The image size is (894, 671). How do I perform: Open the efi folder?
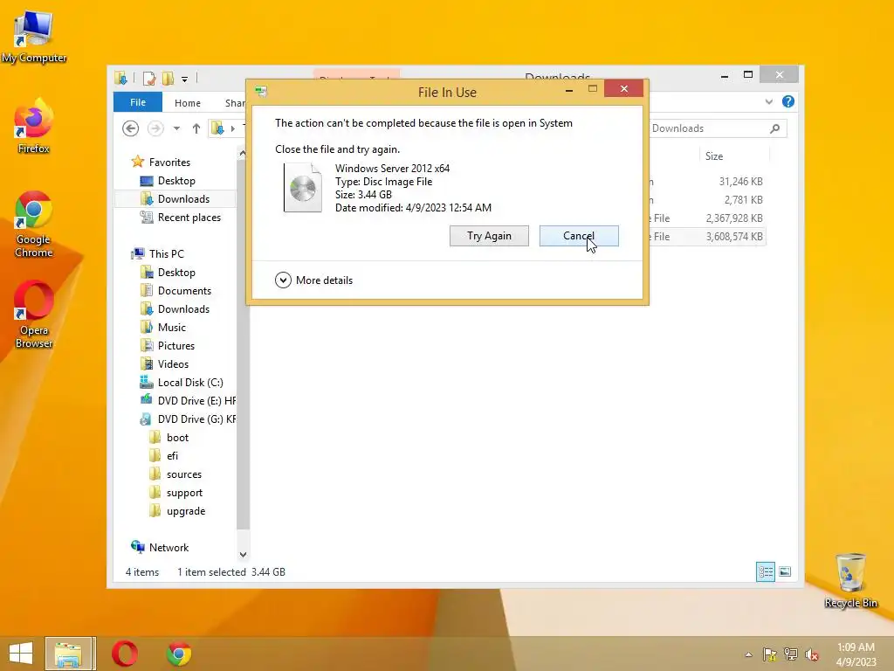pos(164,456)
